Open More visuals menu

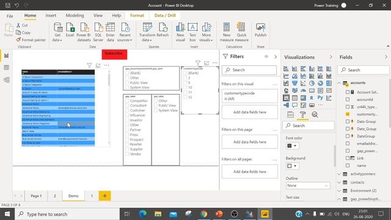click(x=206, y=32)
